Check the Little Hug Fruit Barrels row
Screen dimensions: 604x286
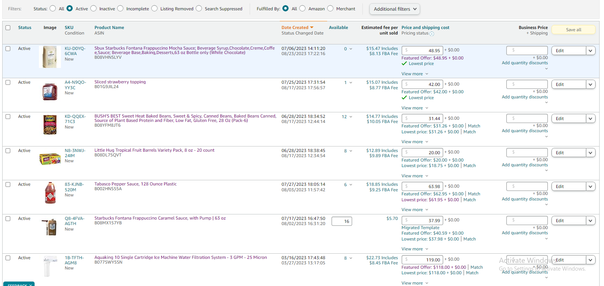pyautogui.click(x=8, y=151)
